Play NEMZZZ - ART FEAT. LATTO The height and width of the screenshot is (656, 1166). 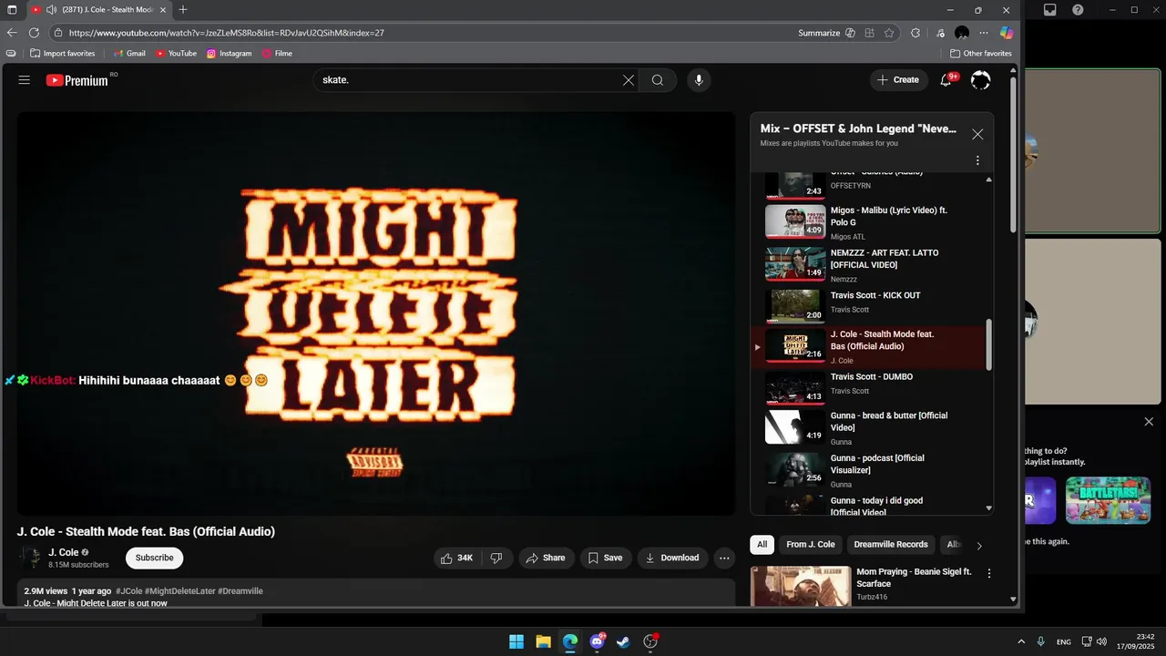873,265
